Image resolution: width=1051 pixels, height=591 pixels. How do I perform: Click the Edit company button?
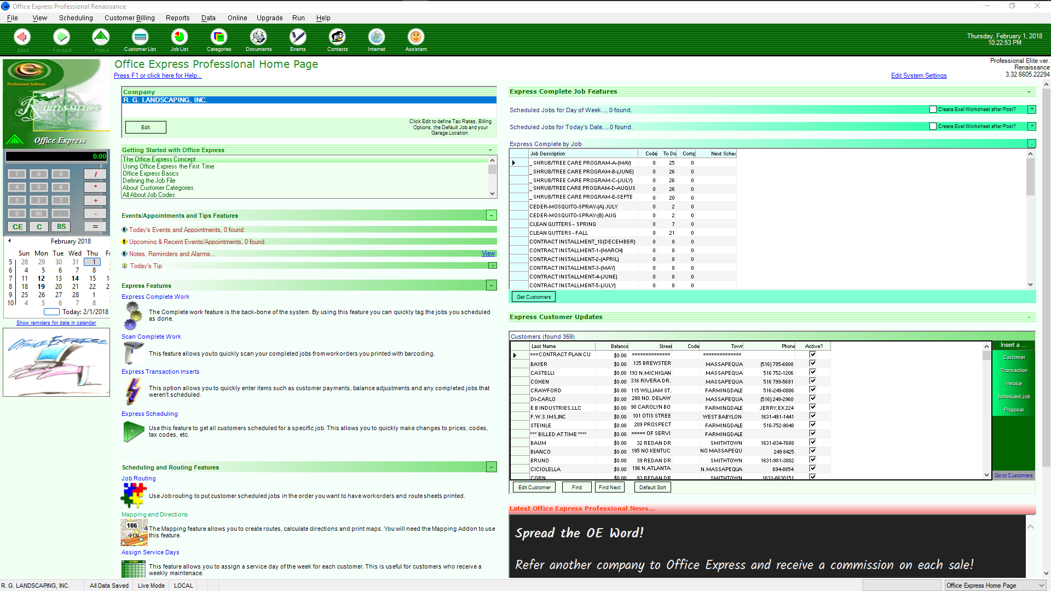(x=146, y=128)
